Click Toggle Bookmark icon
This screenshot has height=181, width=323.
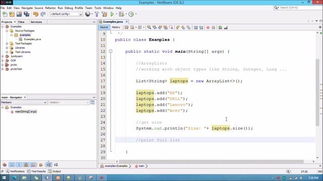point(188,27)
